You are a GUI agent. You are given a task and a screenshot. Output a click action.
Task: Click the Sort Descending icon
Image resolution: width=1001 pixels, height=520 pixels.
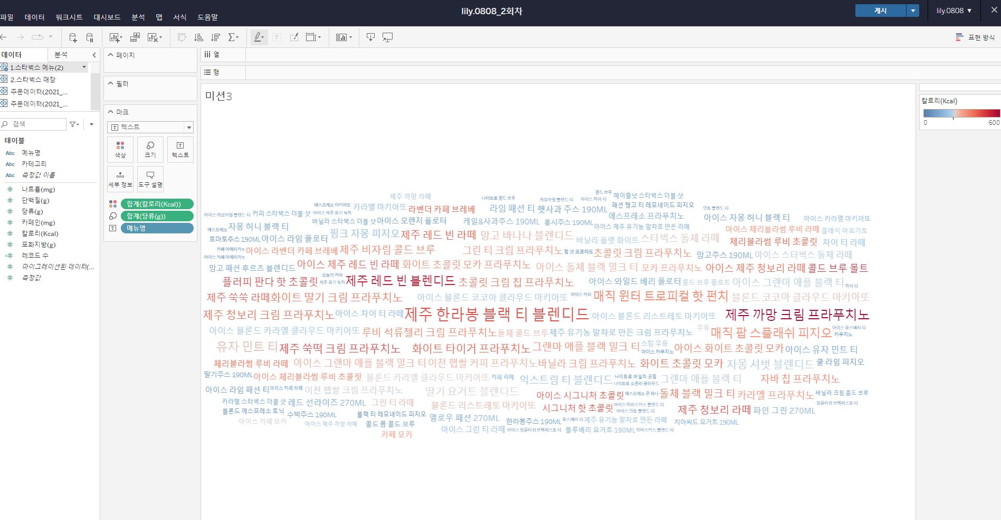click(x=215, y=37)
